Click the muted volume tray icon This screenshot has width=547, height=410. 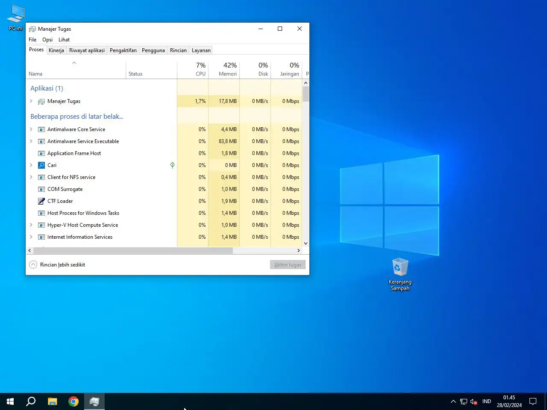pyautogui.click(x=474, y=401)
